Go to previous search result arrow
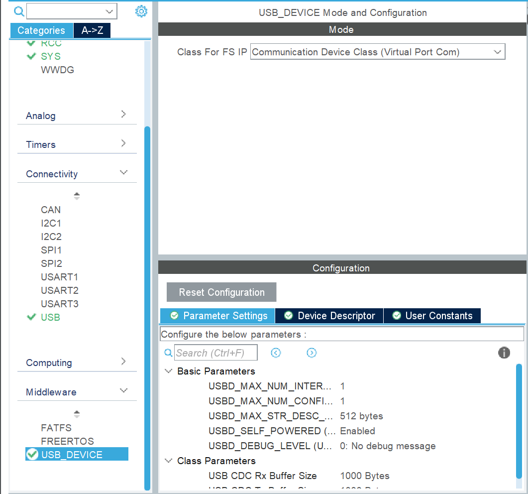The height and width of the screenshot is (494, 528). tap(276, 353)
